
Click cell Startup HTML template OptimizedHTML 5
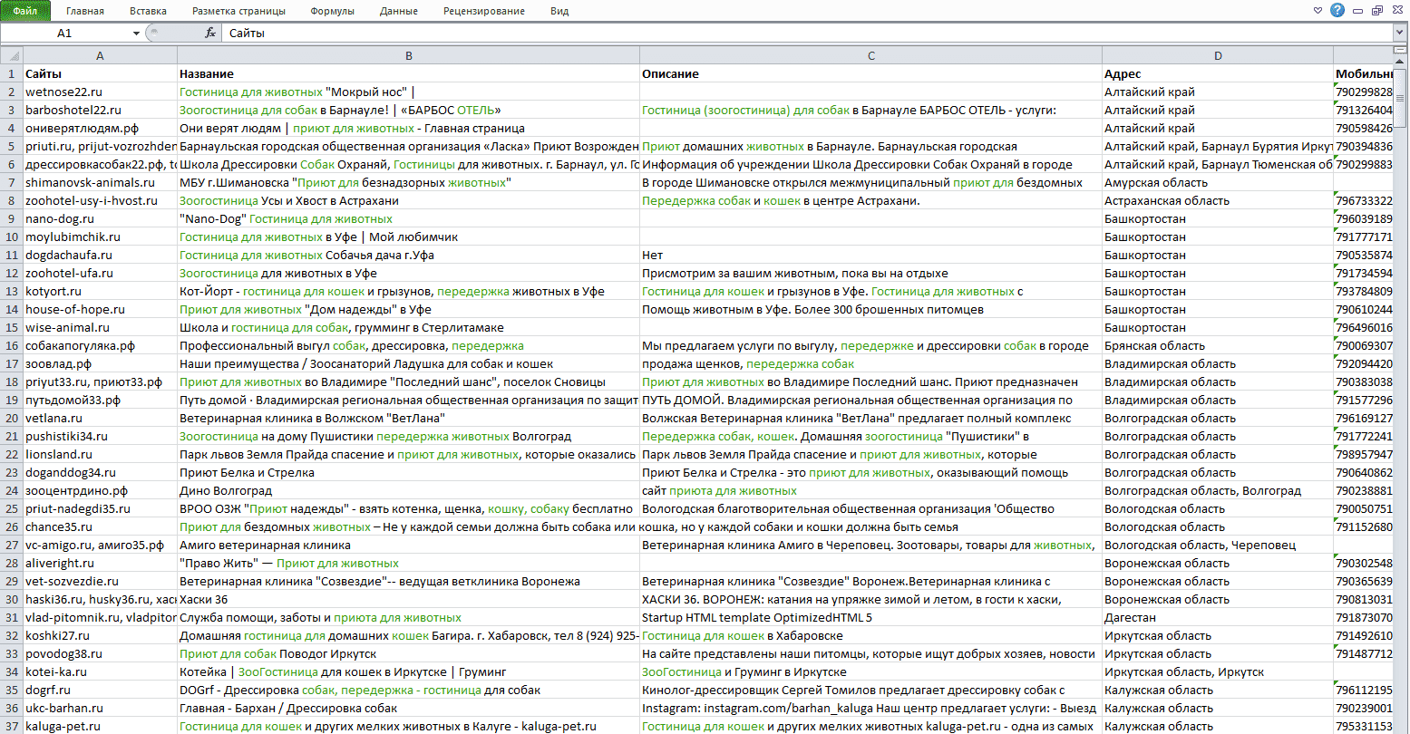(870, 617)
